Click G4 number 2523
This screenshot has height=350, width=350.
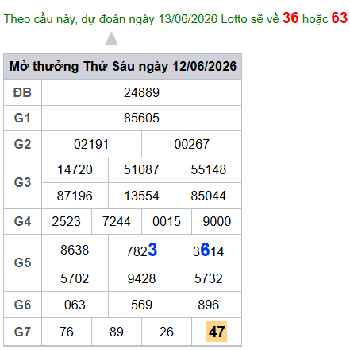click(x=66, y=221)
